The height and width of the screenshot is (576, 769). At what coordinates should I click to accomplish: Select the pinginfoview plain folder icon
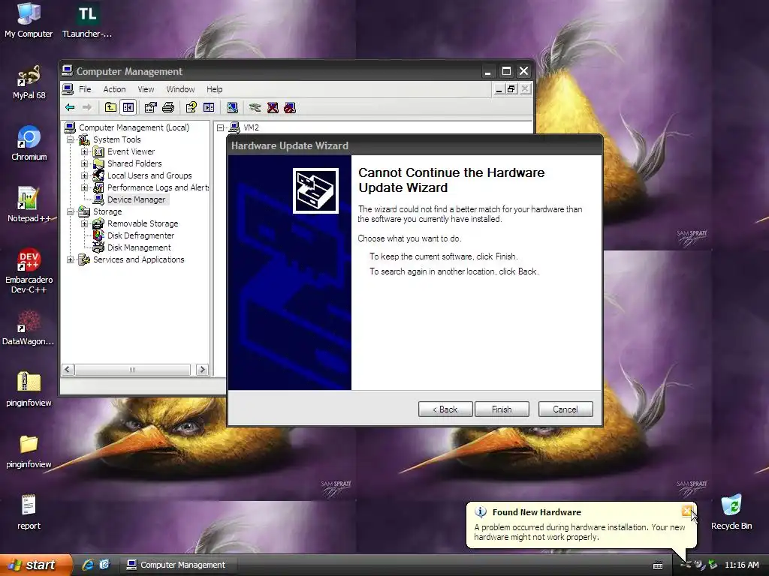click(29, 451)
